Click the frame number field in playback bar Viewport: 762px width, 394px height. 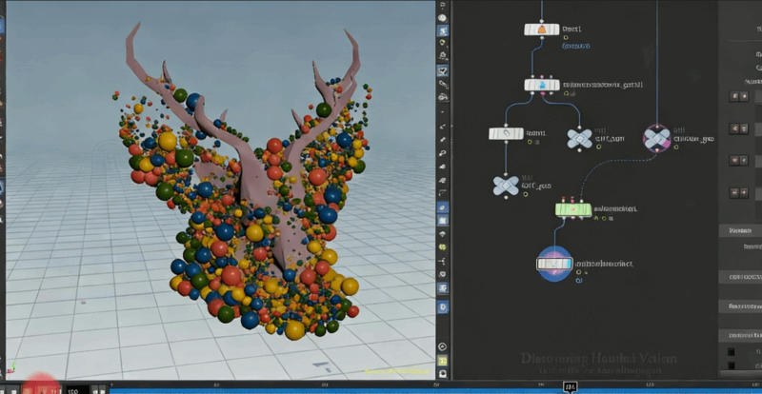tap(73, 389)
